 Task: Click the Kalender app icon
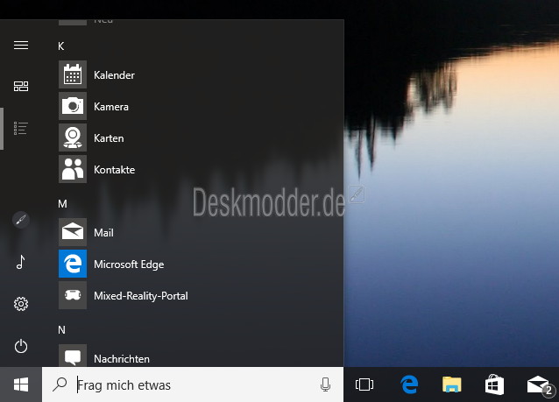pyautogui.click(x=73, y=74)
